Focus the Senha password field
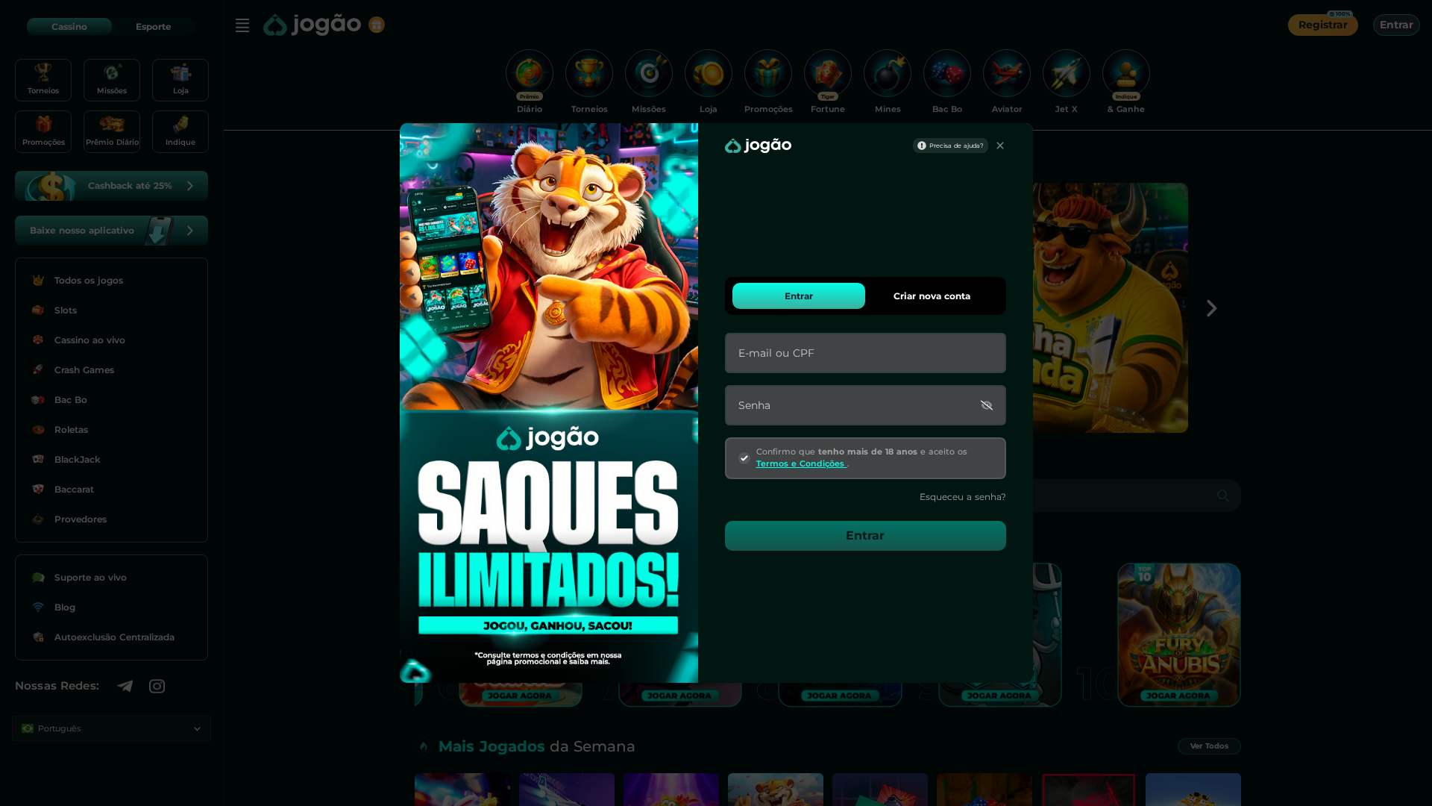1432x806 pixels. [865, 405]
